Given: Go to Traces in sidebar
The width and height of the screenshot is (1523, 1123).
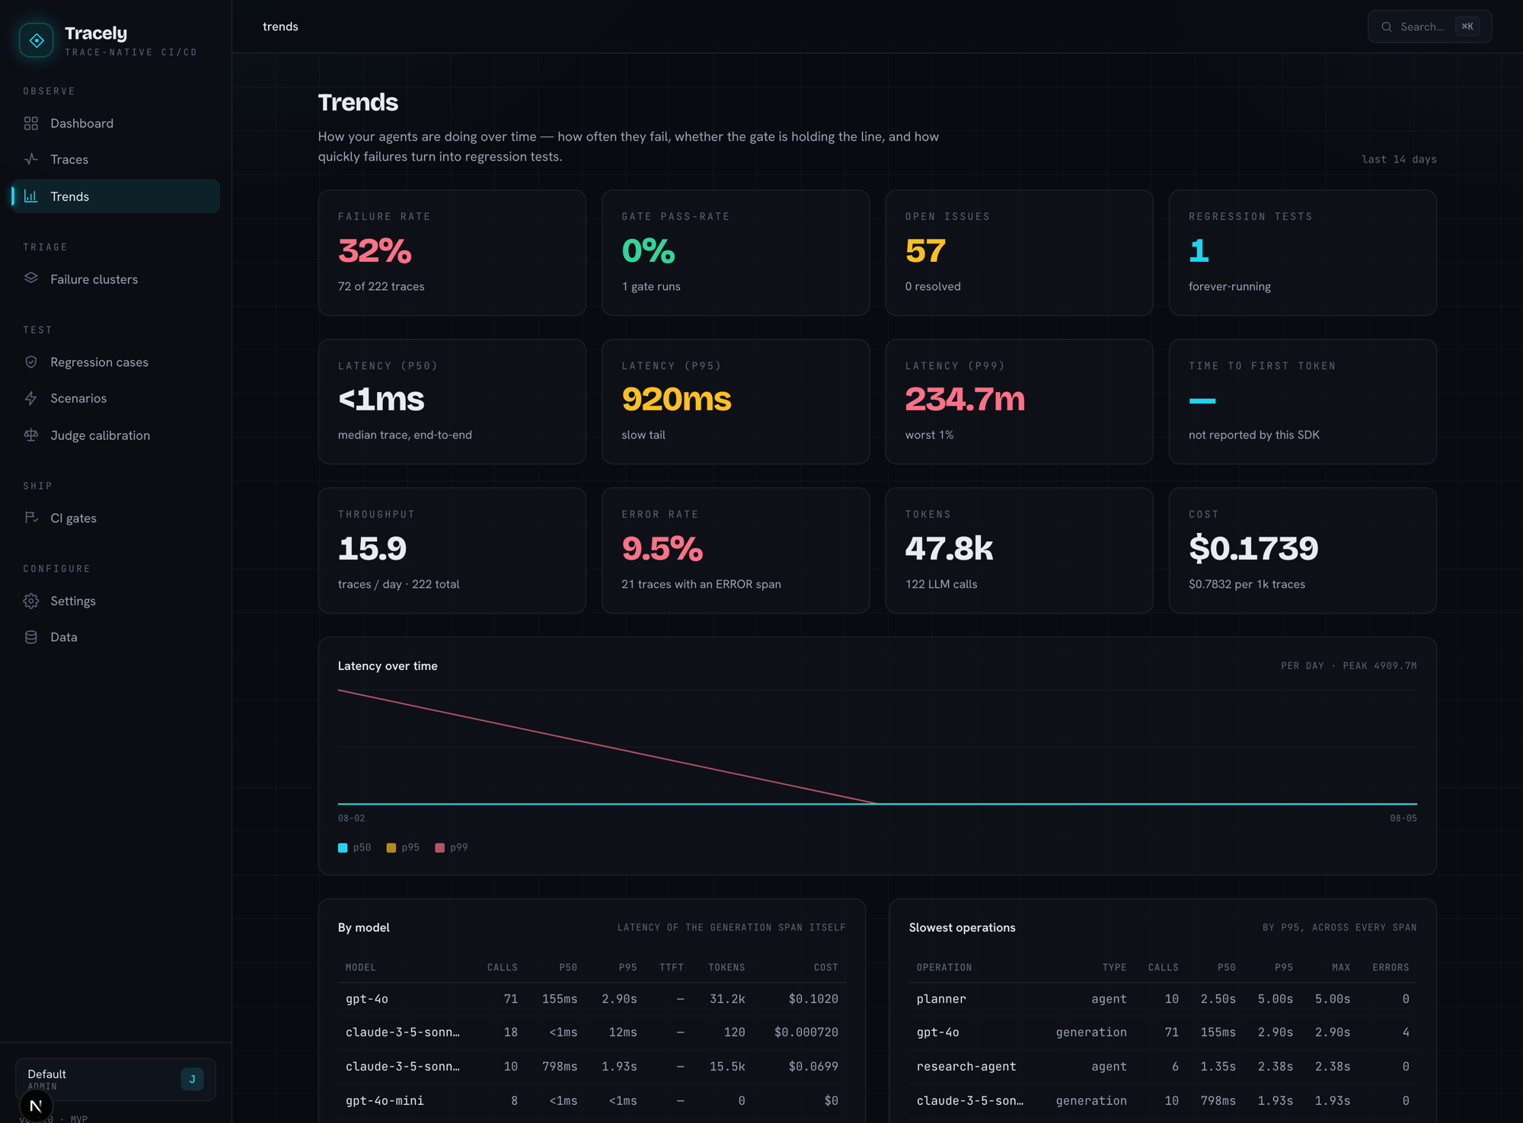Looking at the screenshot, I should click(x=116, y=159).
